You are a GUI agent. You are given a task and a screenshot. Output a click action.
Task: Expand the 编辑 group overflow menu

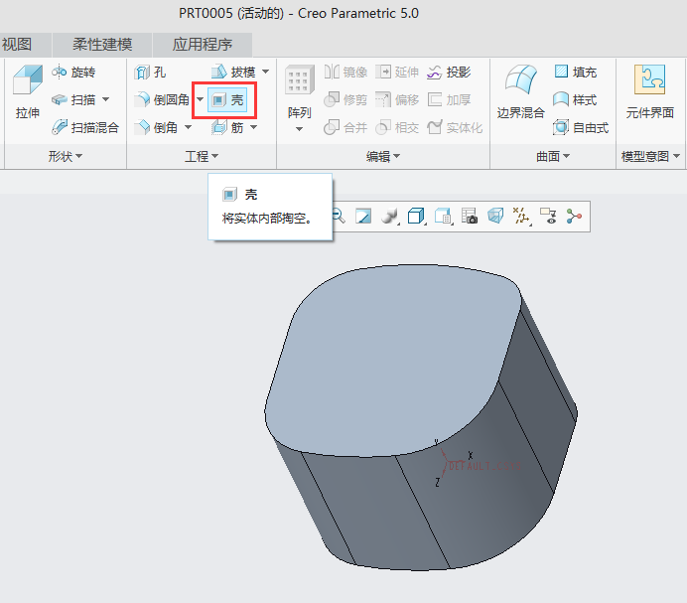pos(383,156)
